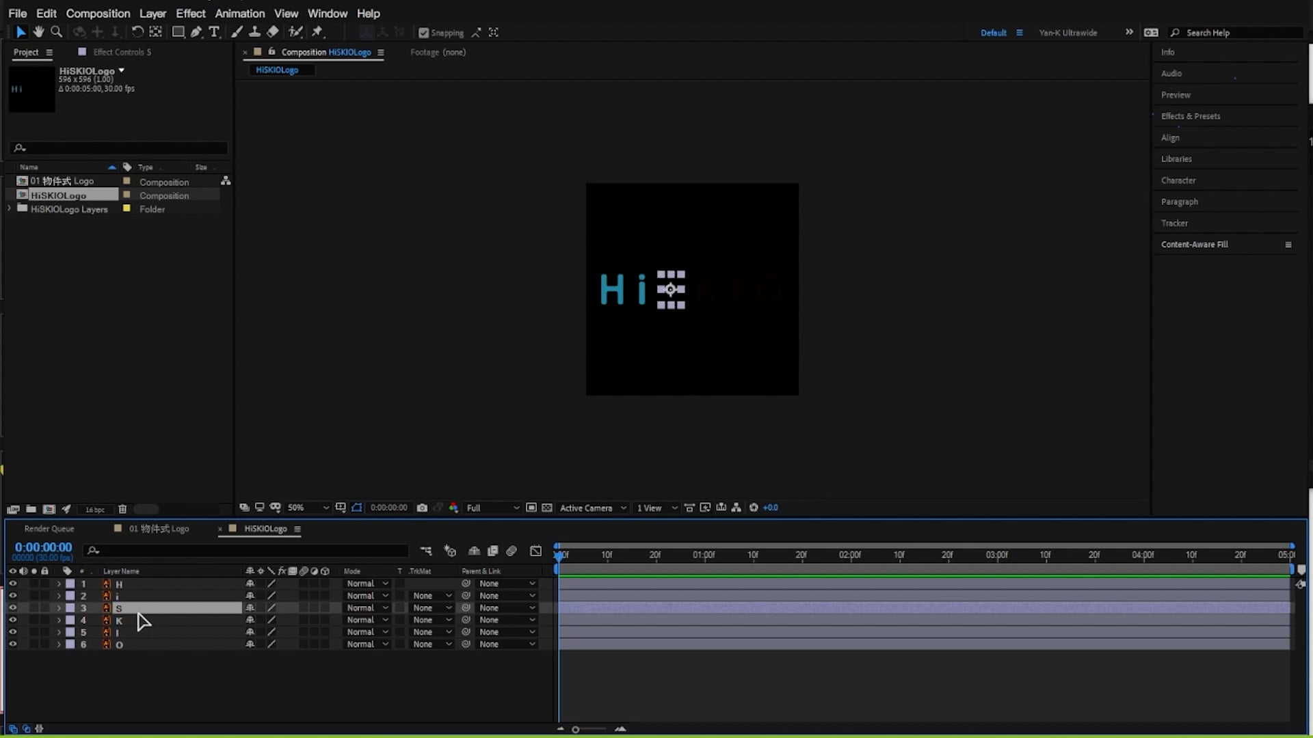The height and width of the screenshot is (738, 1313).
Task: Open the Effects & Presets panel
Action: click(x=1190, y=115)
